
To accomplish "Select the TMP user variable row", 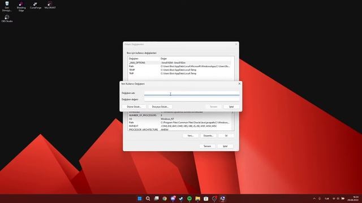I will coord(179,73).
